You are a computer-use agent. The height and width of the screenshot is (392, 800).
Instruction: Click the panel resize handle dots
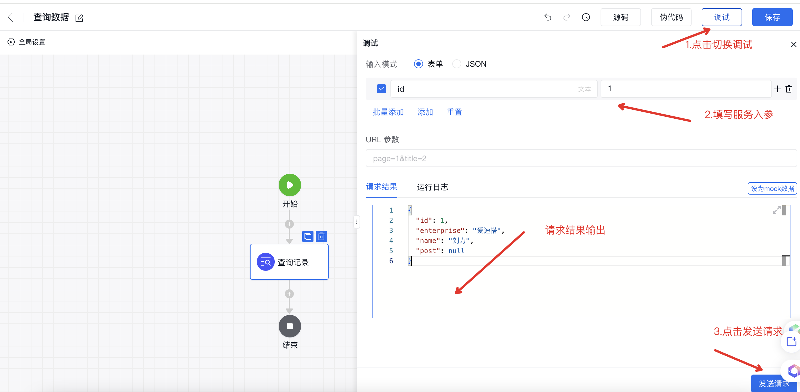(356, 222)
